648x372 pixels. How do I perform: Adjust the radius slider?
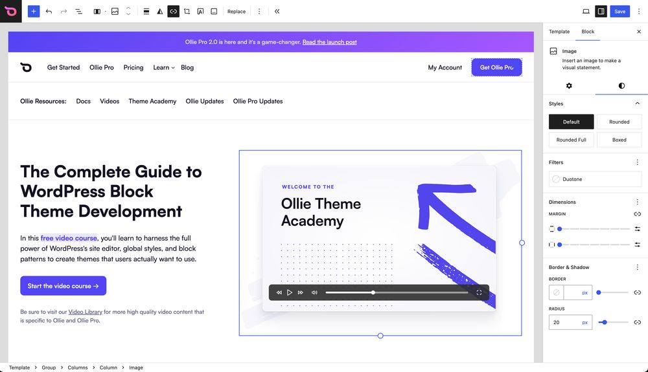pyautogui.click(x=613, y=322)
